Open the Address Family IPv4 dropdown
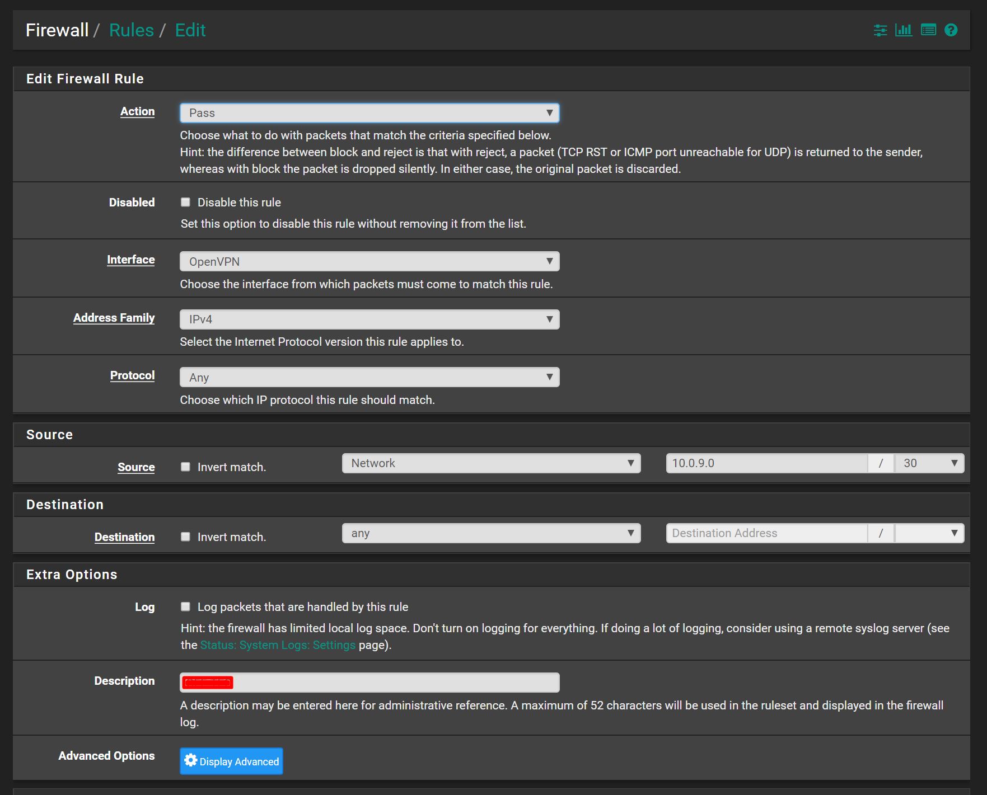Viewport: 987px width, 795px height. tap(369, 319)
